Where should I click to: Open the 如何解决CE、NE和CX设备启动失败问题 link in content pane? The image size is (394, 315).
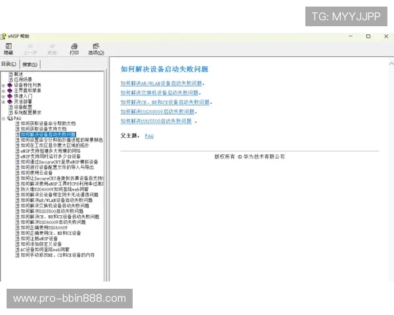point(165,102)
